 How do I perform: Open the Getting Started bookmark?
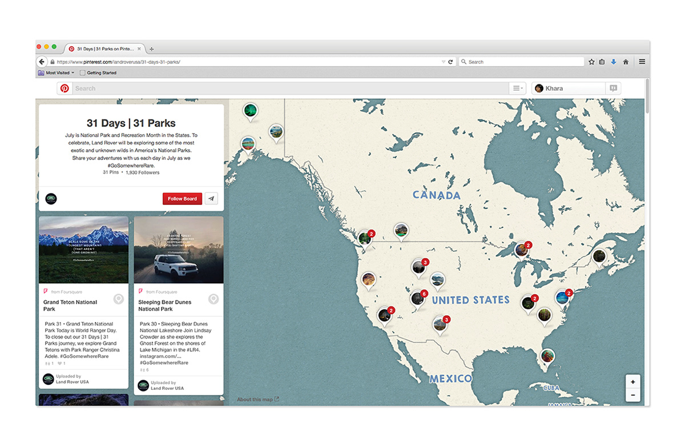pyautogui.click(x=98, y=73)
